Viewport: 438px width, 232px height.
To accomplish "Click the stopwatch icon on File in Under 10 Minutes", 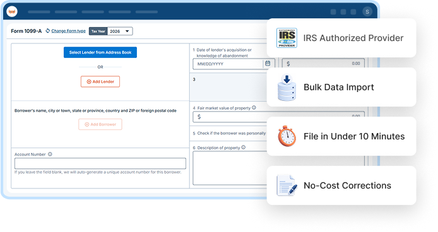I will [287, 136].
